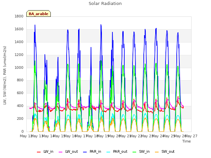Click the May 27 x-axis tick label
This screenshot has width=211, height=158.
tap(191, 136)
